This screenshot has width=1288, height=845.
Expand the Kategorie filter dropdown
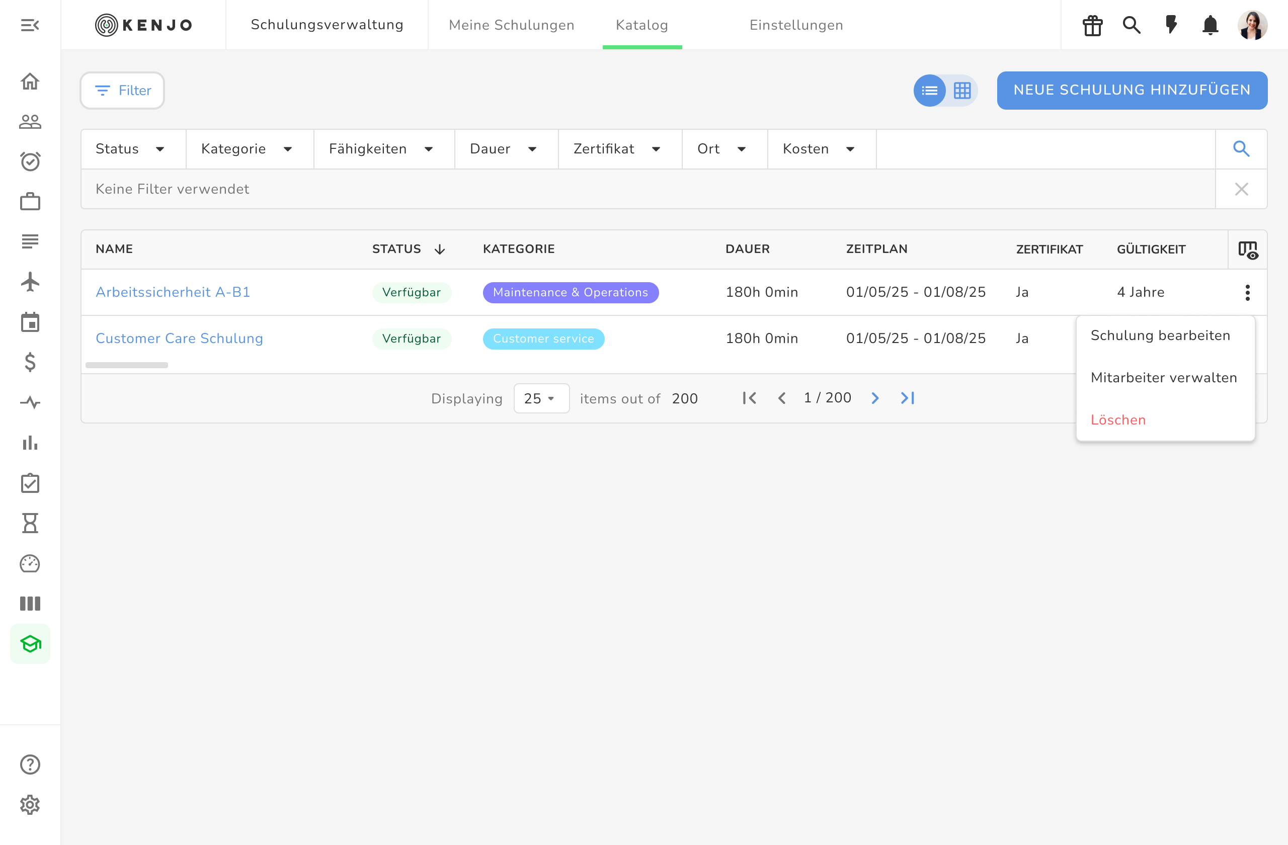[x=247, y=149]
